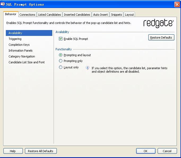The image size is (181, 158).
Task: Select the Triggering category
Action: pos(29,39)
